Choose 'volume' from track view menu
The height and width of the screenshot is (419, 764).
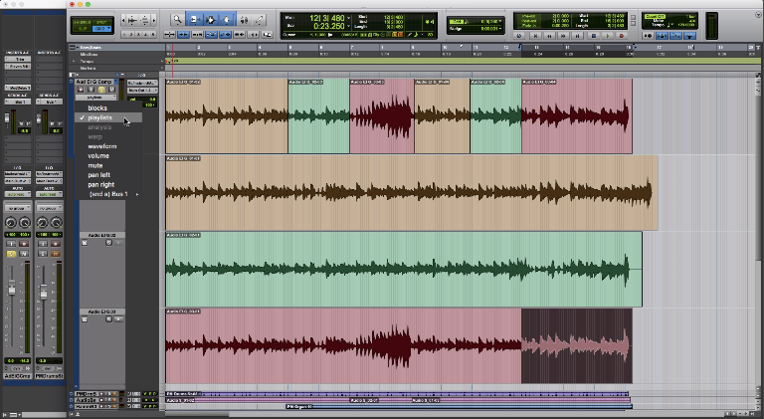click(x=98, y=156)
